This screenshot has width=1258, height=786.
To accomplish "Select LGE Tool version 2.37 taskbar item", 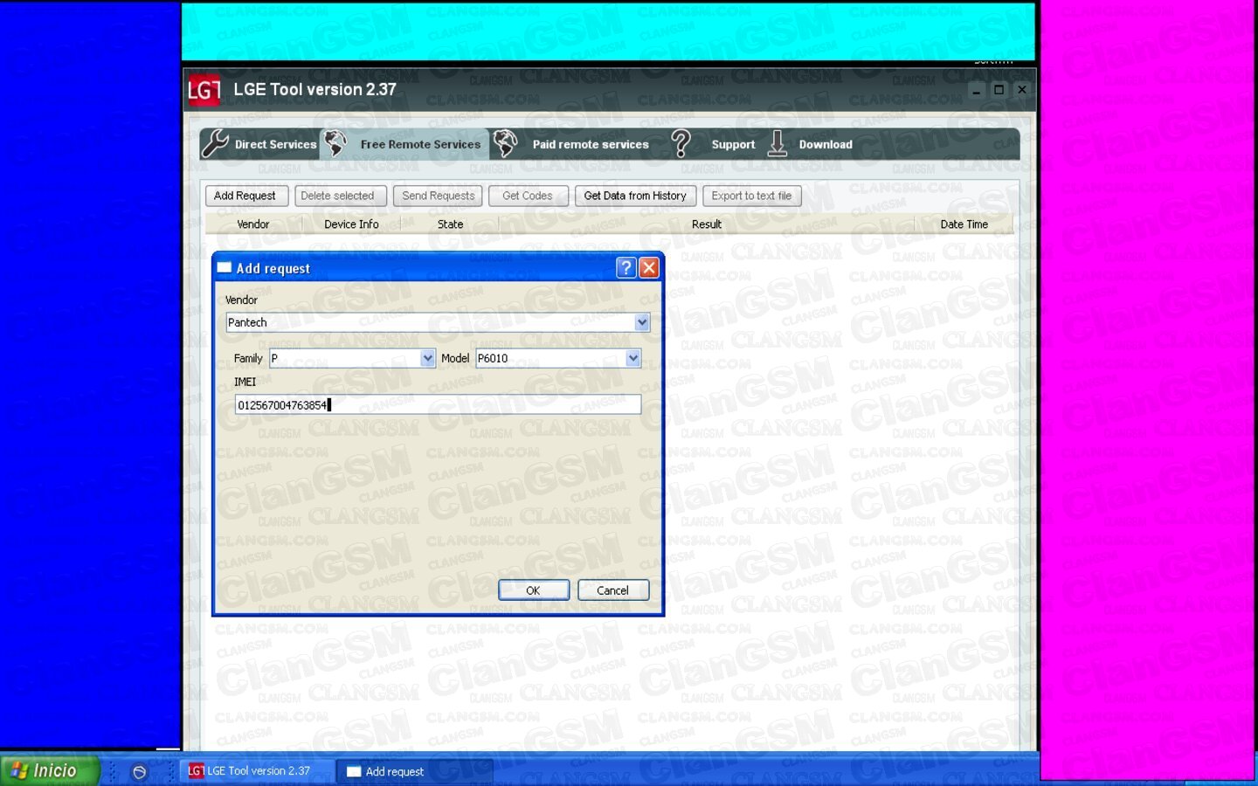I will click(x=256, y=771).
